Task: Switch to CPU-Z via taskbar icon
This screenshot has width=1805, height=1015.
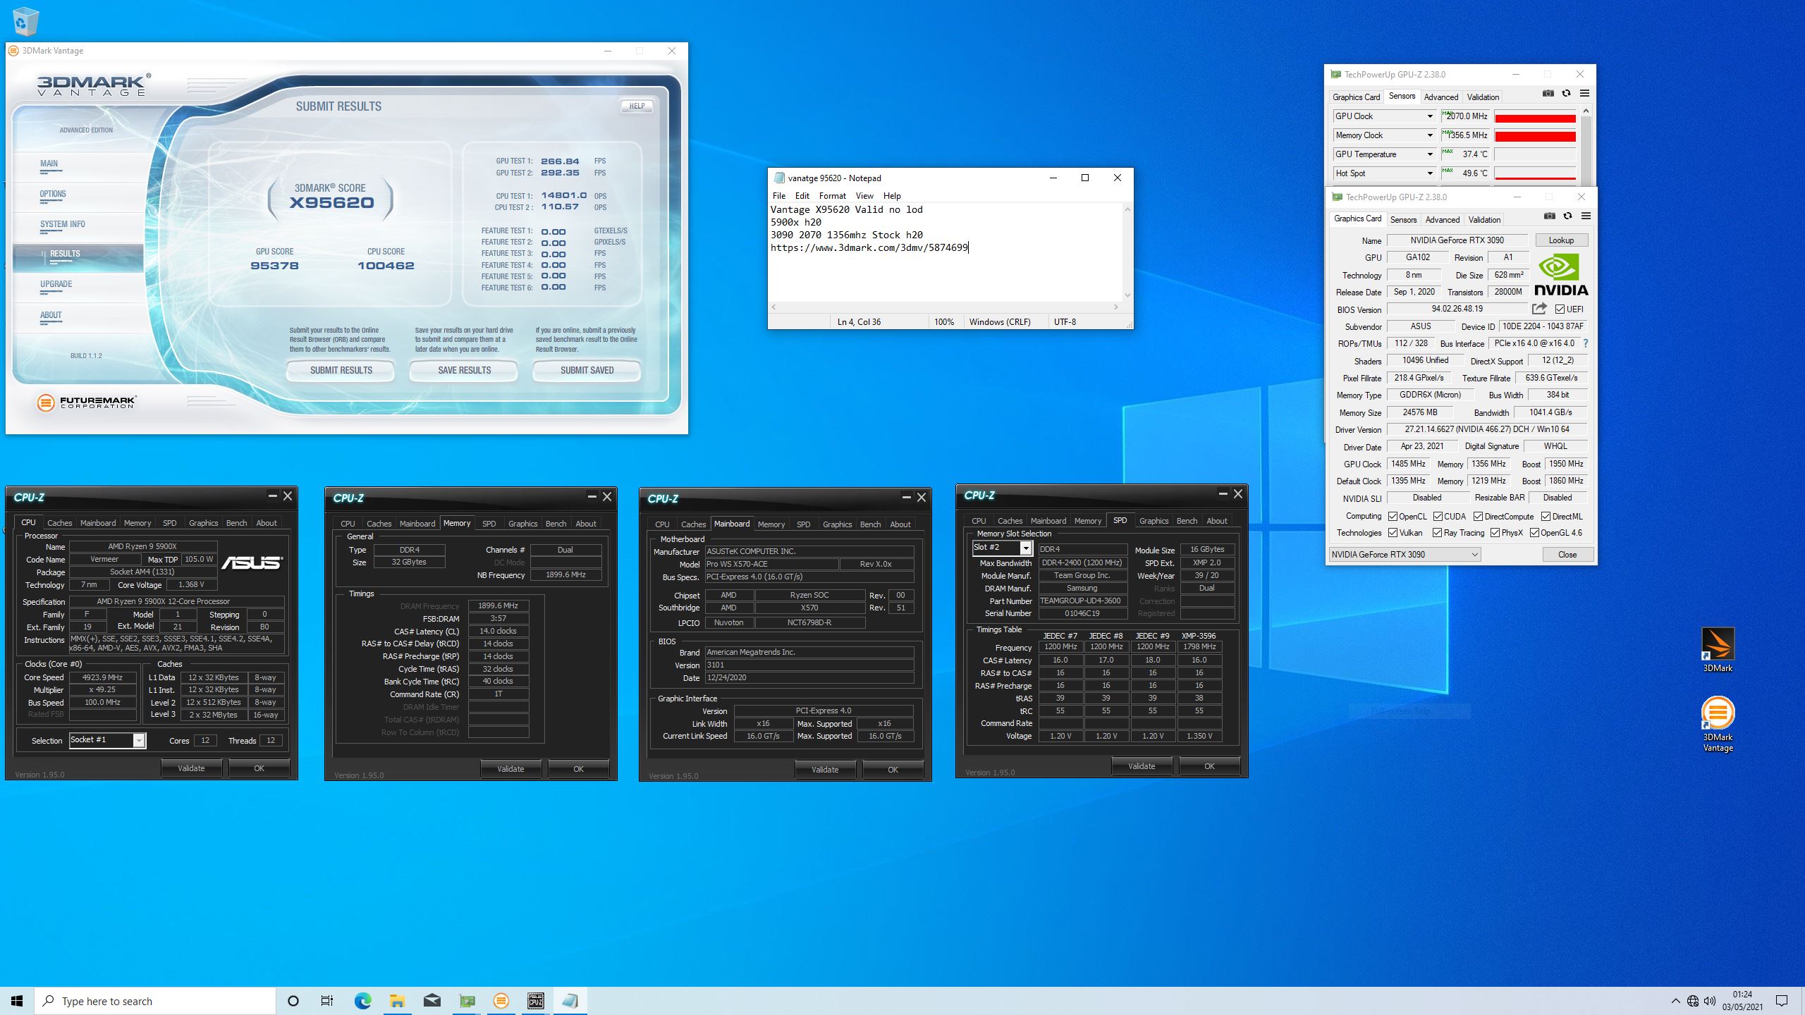Action: (535, 1001)
